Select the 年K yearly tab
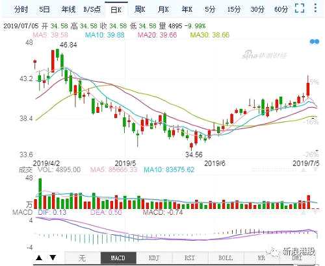This screenshot has height=266, width=325. pyautogui.click(x=187, y=10)
